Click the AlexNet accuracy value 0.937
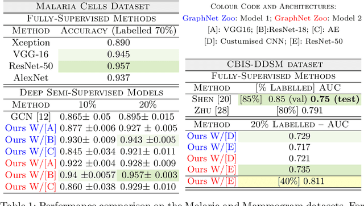 [x=118, y=78]
